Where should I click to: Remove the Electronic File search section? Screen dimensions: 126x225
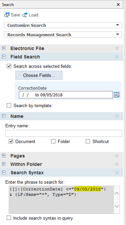(117, 48)
